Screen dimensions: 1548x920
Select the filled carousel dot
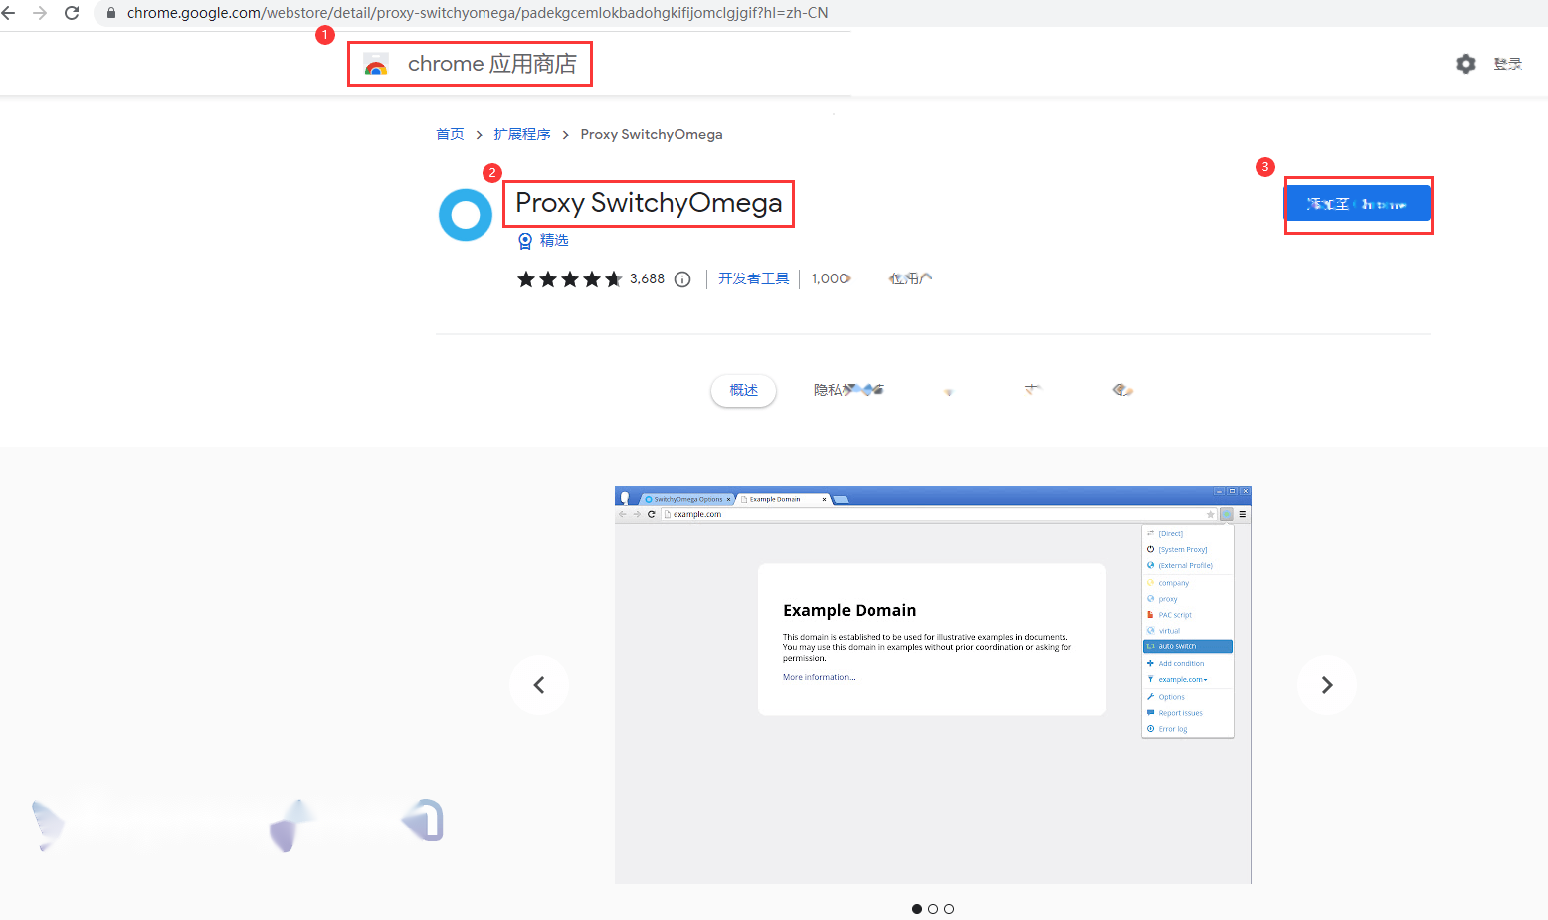point(917,909)
